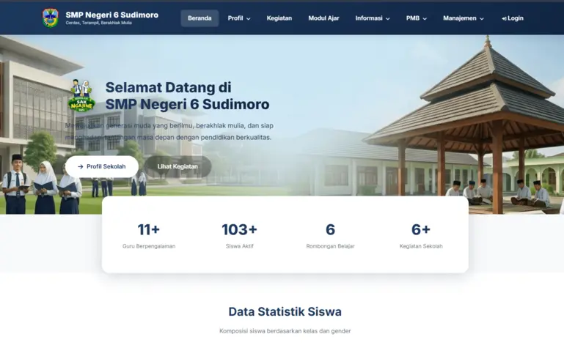Expand the PMB dropdown chevron
Screen dimensions: 564x348
pos(425,18)
